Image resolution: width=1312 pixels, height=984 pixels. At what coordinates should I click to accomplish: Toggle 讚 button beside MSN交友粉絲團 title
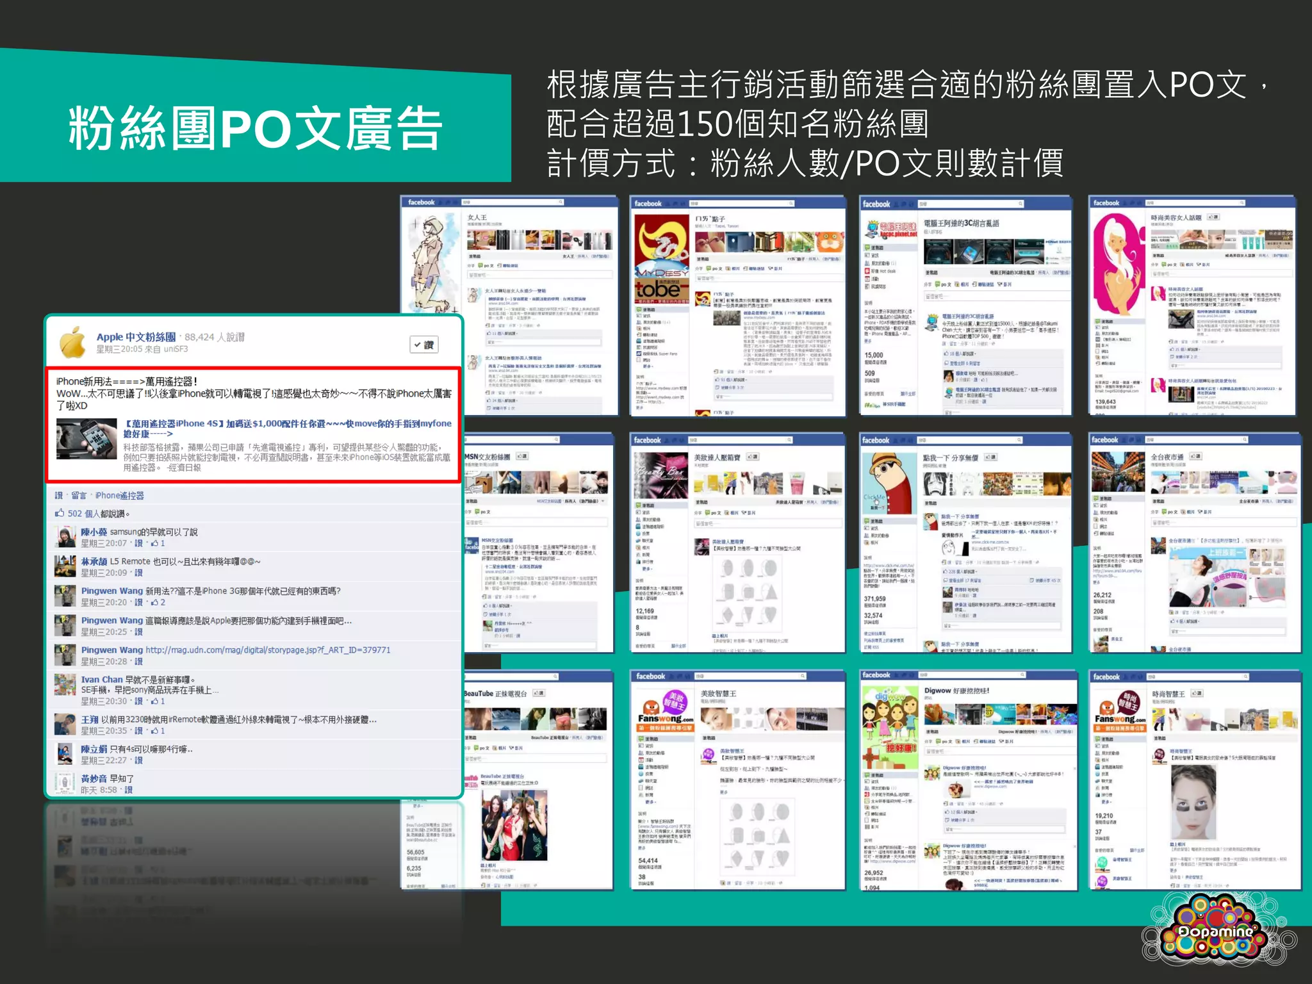pos(522,456)
